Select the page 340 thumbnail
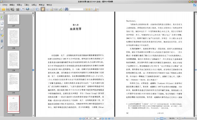This screenshot has width=197, height=120. point(13,82)
